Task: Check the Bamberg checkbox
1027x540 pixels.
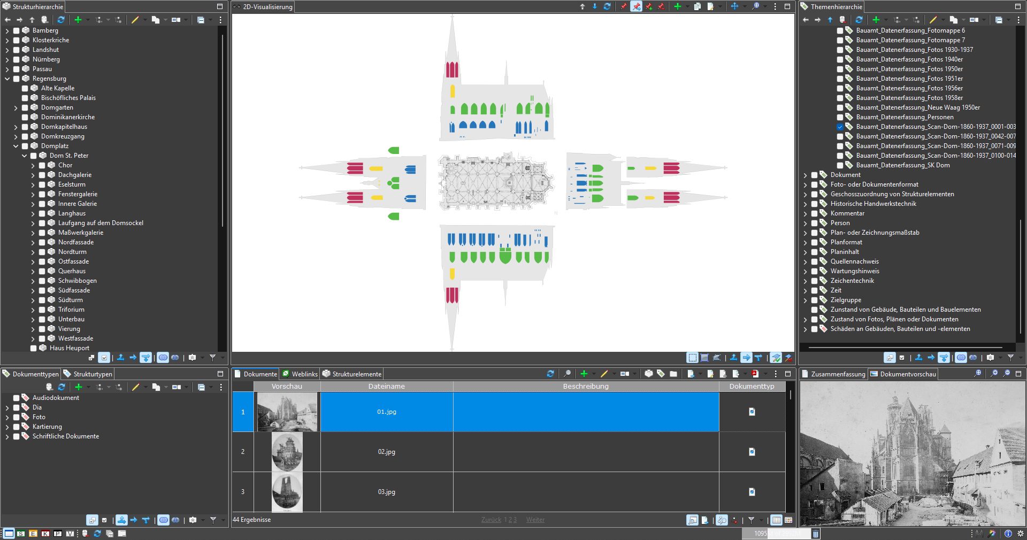Action: [x=17, y=31]
